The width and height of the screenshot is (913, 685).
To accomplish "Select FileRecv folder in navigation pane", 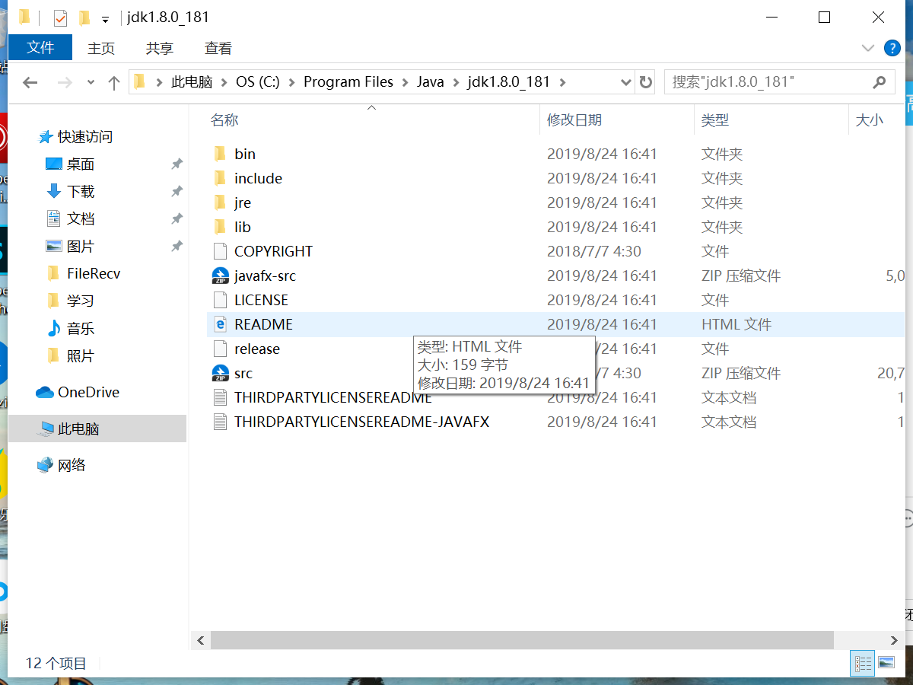I will 94,273.
